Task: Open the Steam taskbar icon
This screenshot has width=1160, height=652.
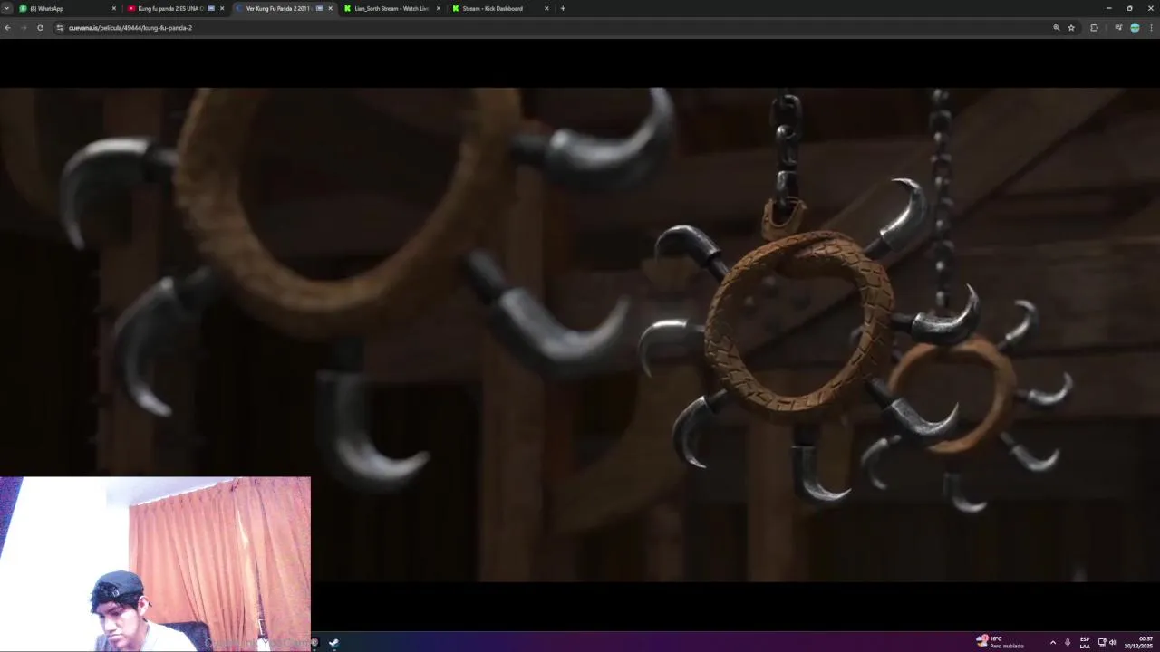Action: click(x=333, y=643)
